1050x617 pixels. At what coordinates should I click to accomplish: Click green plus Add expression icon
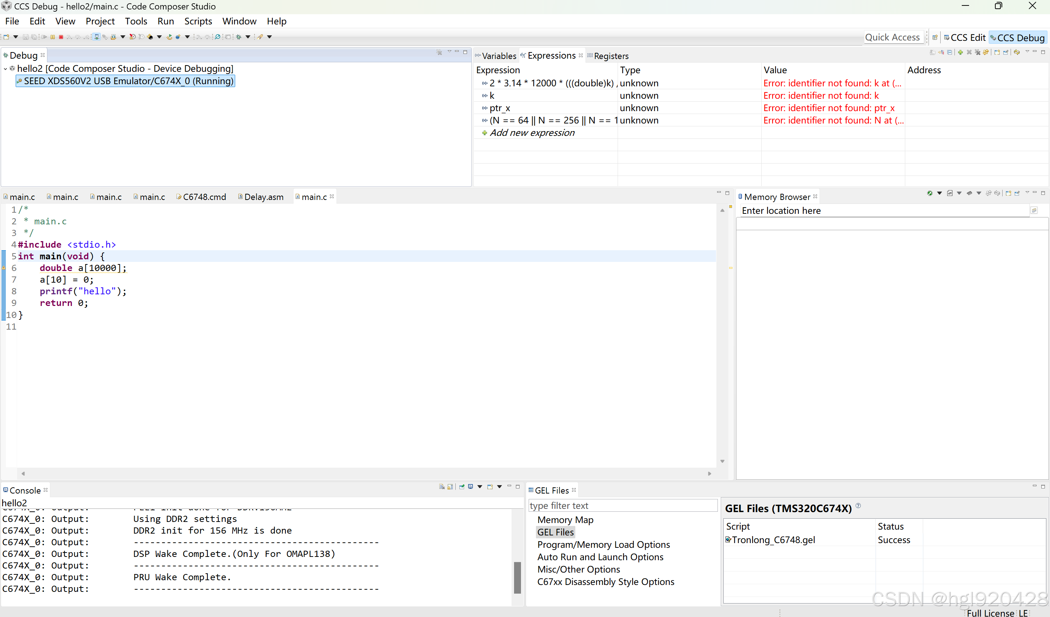click(960, 52)
